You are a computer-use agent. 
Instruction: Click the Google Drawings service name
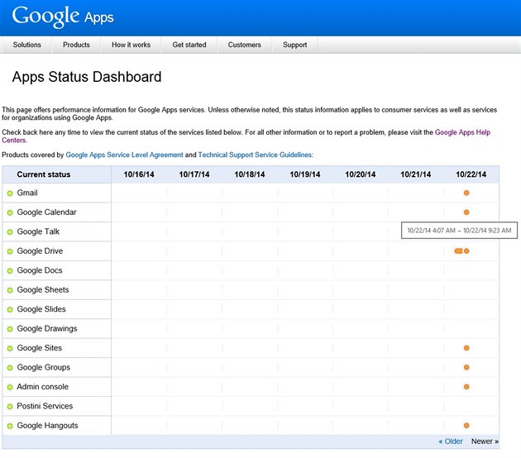47,328
